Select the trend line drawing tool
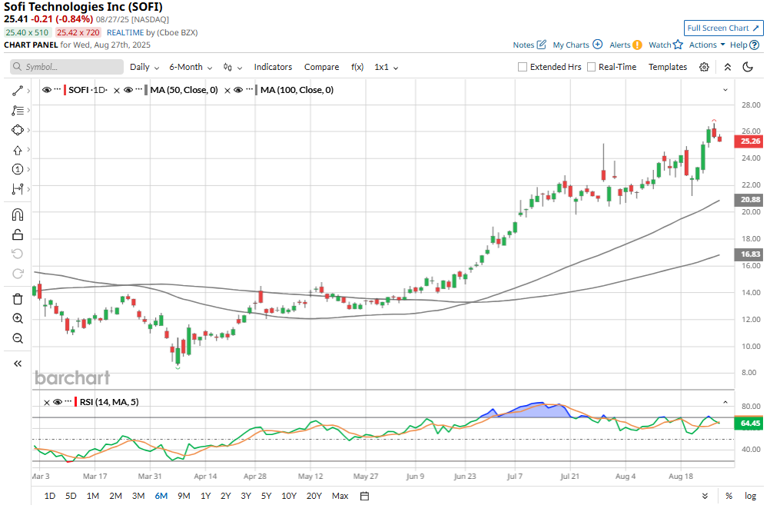 (18, 91)
